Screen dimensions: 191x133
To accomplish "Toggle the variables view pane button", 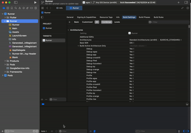I will [x=184, y=131].
